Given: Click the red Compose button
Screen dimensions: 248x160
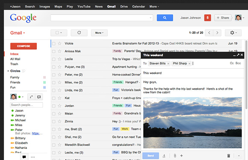Looking at the screenshot, I should (x=24, y=46).
